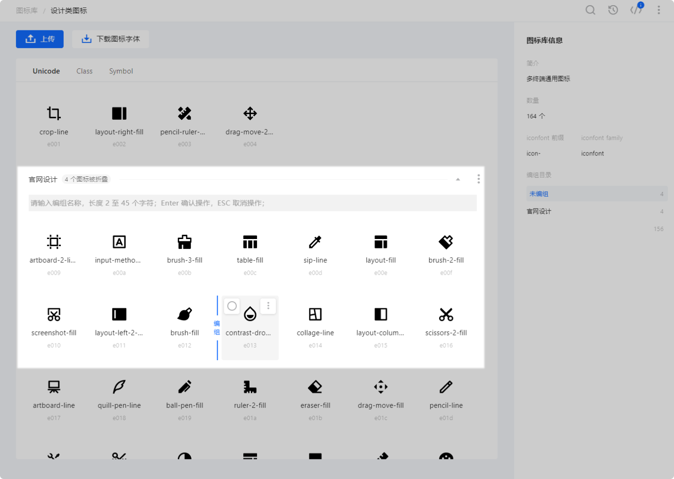Switch to the Symbol tab
Image resolution: width=674 pixels, height=479 pixels.
[121, 71]
